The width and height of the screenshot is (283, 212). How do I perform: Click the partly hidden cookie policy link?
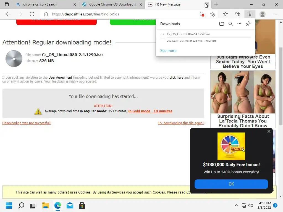point(188,192)
